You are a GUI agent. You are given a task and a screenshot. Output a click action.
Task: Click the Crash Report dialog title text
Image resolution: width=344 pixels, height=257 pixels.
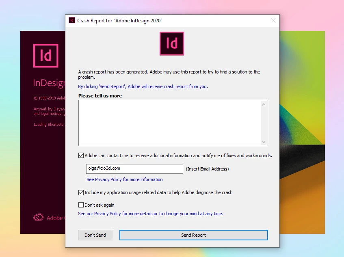click(120, 21)
